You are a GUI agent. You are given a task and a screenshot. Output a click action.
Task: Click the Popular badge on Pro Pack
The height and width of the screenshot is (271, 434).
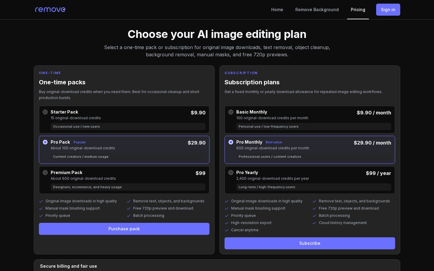80,142
